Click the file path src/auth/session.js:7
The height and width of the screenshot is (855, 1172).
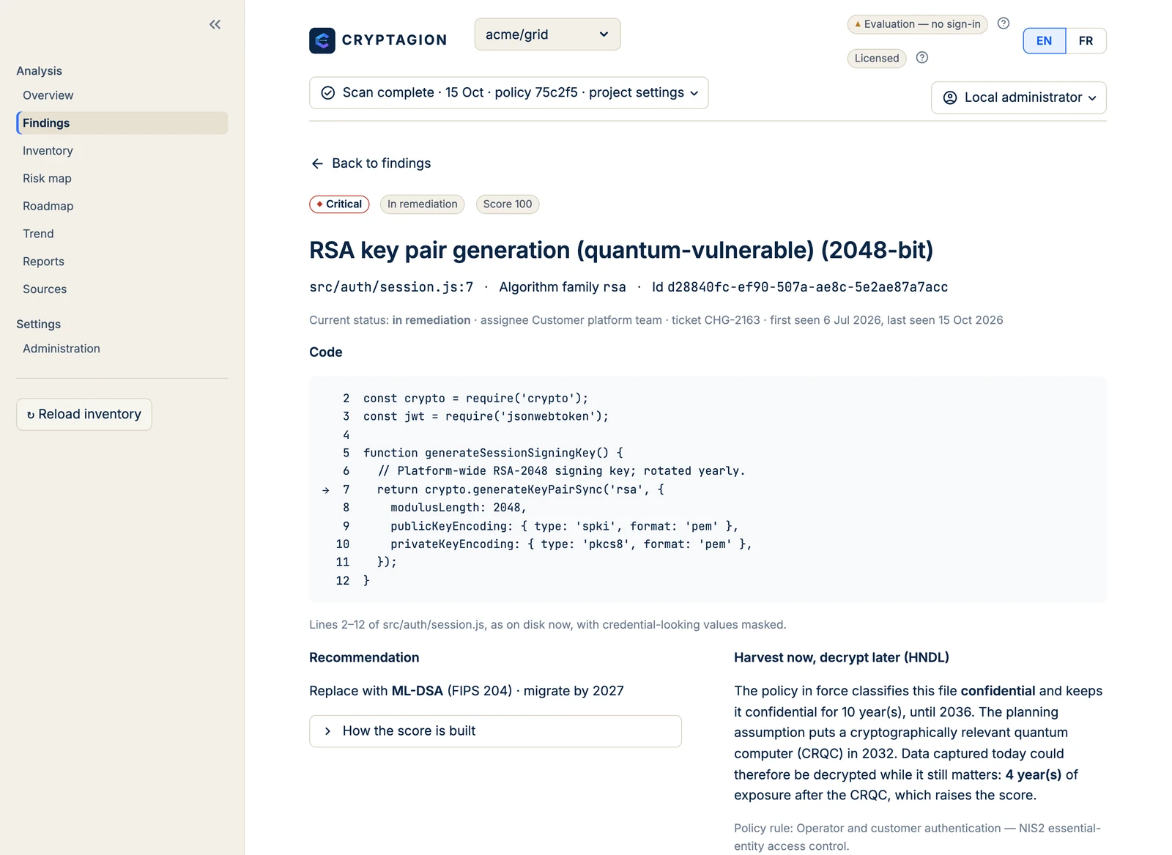(391, 287)
